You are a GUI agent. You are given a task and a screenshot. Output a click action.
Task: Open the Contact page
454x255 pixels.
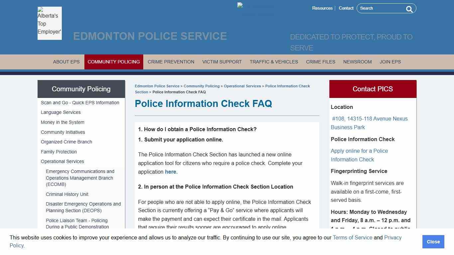point(346,8)
